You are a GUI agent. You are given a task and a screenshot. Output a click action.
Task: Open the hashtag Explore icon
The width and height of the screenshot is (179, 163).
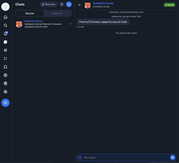click(5, 50)
